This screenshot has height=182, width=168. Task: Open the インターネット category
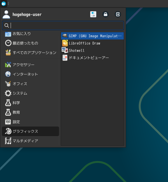25,74
